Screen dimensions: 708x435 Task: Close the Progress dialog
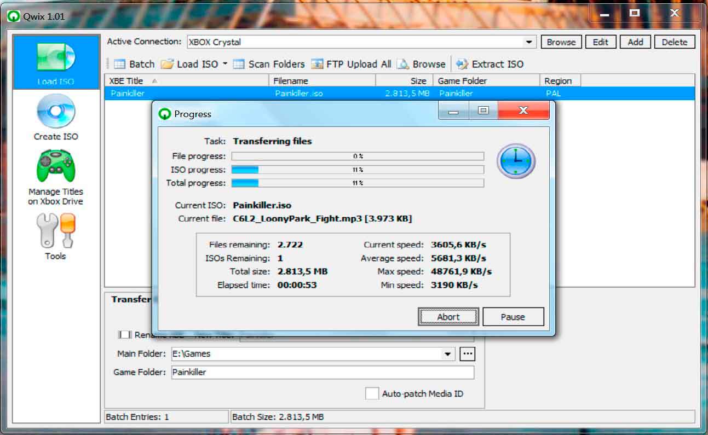(x=523, y=111)
